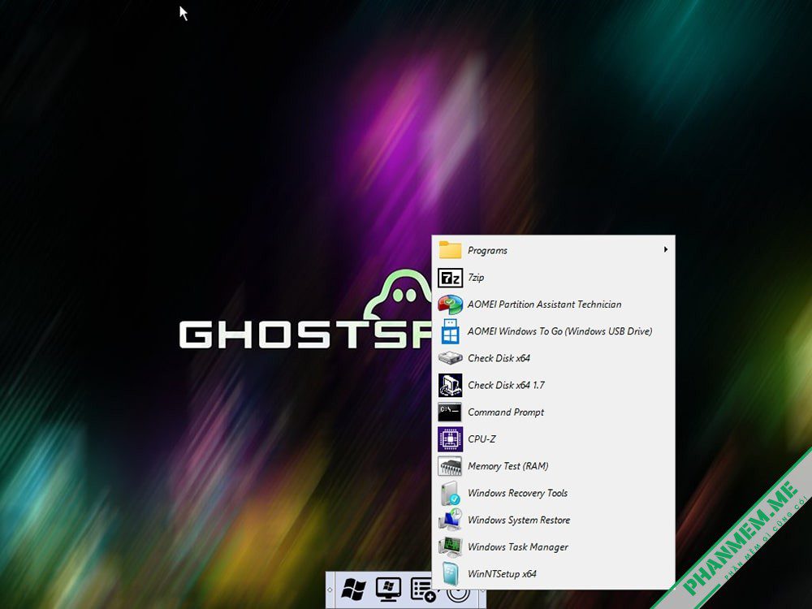Open Windows System Restore
The image size is (812, 609).
coord(553,520)
